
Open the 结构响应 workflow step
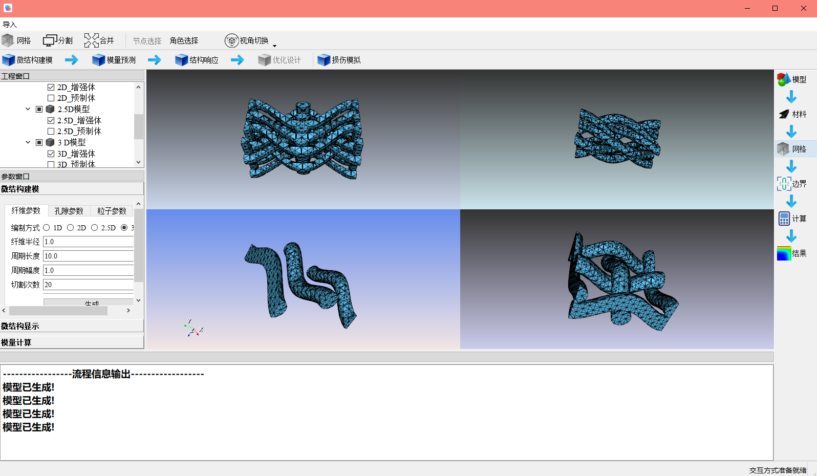tap(197, 60)
